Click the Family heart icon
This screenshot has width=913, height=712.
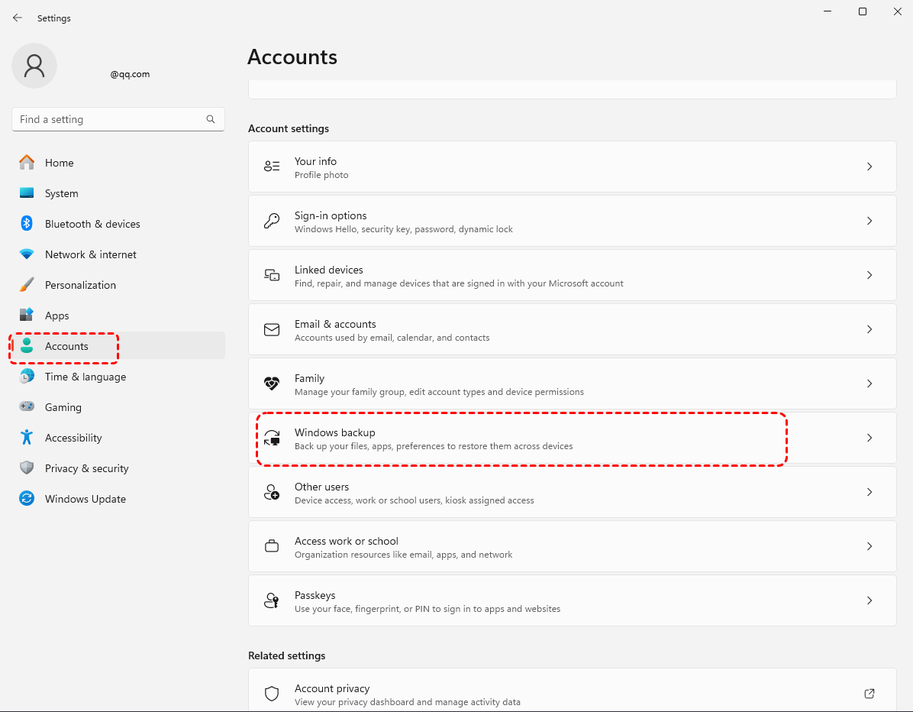(x=272, y=384)
